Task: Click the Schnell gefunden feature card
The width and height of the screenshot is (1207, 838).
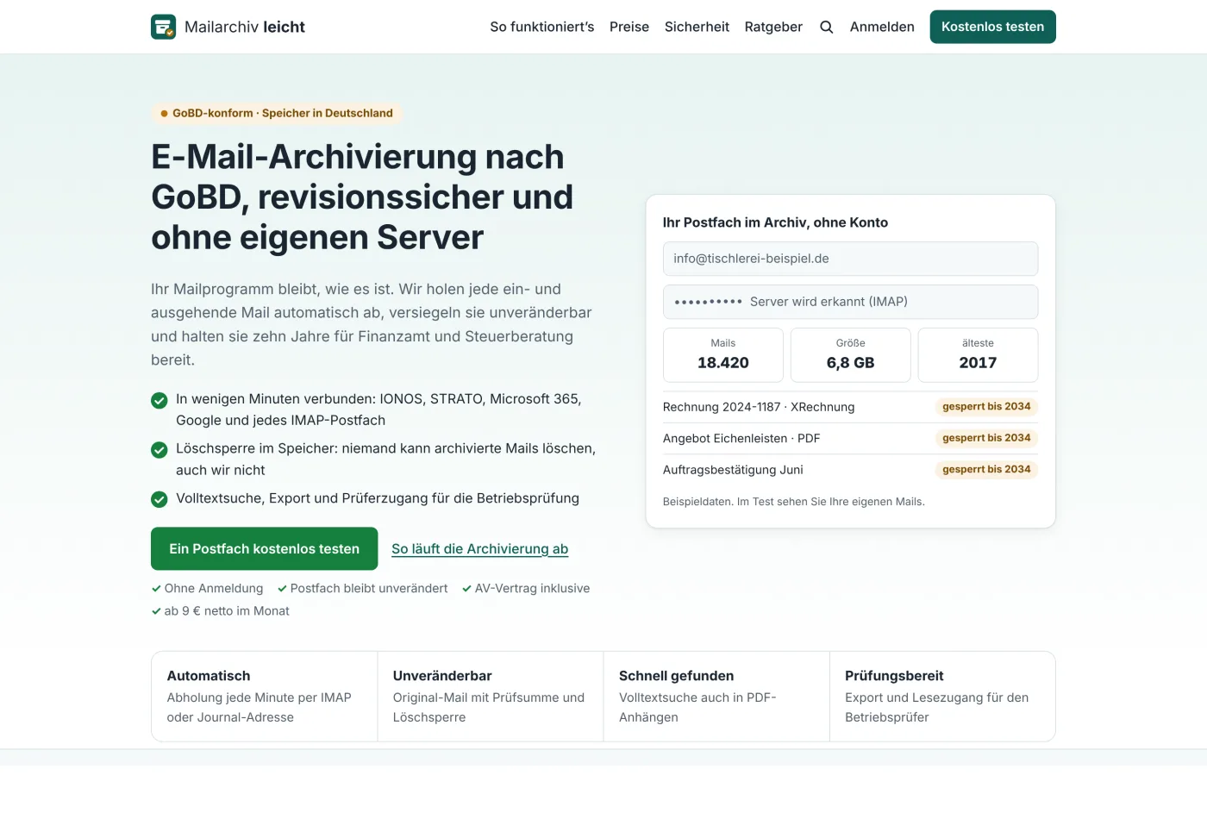Action: [x=716, y=696]
